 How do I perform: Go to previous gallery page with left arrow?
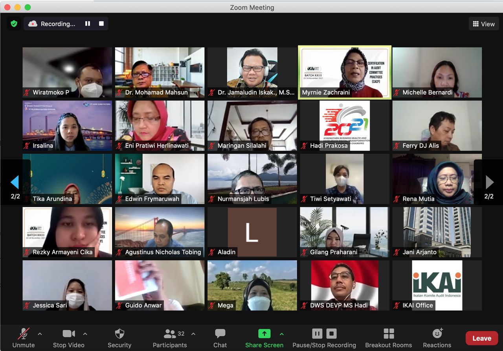coord(15,182)
